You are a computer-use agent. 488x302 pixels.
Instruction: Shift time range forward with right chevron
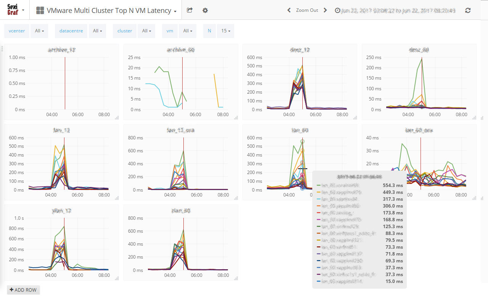325,10
